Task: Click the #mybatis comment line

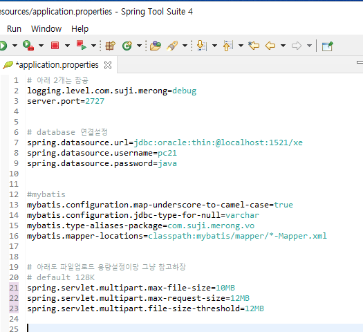Action: [46, 194]
